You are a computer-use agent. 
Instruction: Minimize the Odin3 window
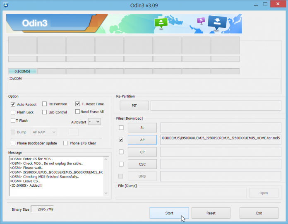(x=256, y=5)
